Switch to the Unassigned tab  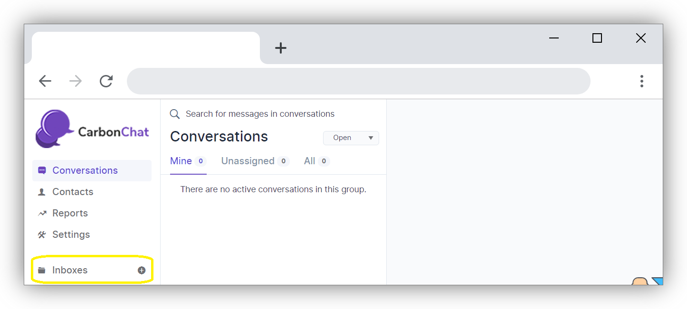click(x=248, y=161)
